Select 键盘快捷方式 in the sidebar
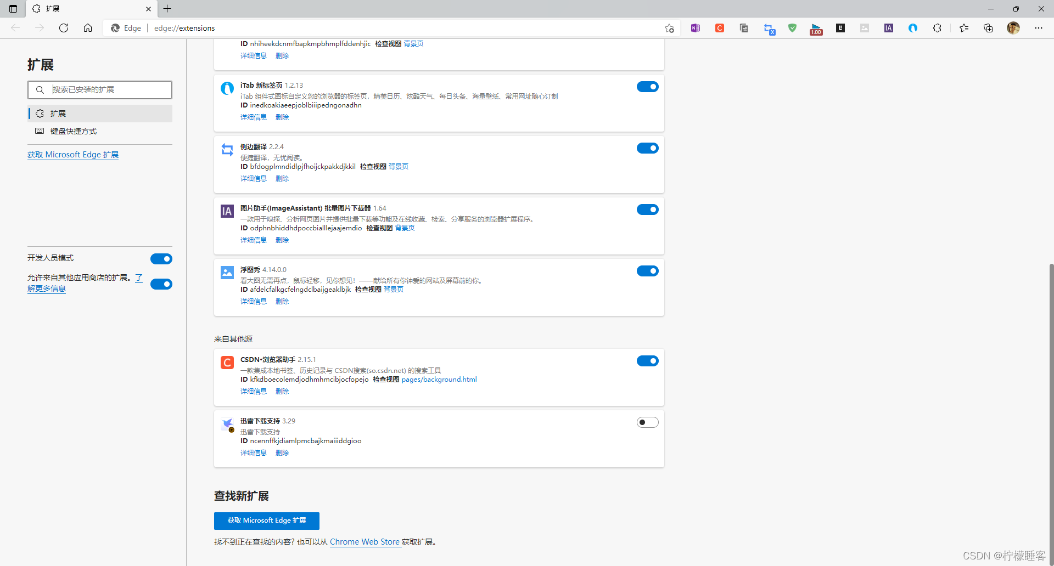 100,131
